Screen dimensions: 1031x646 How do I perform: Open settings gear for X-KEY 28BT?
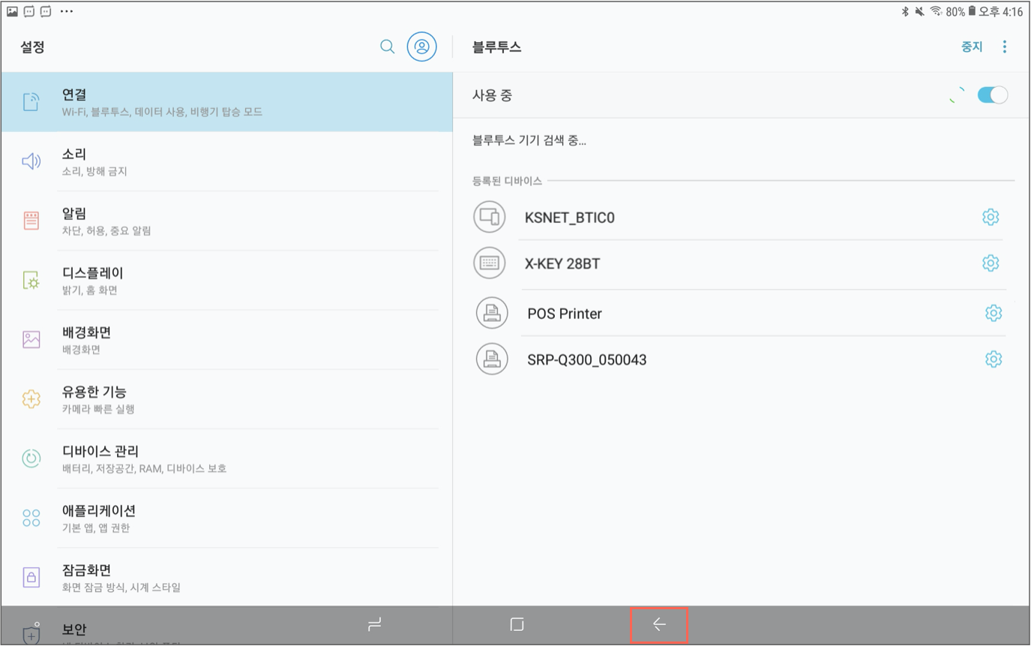coord(991,263)
